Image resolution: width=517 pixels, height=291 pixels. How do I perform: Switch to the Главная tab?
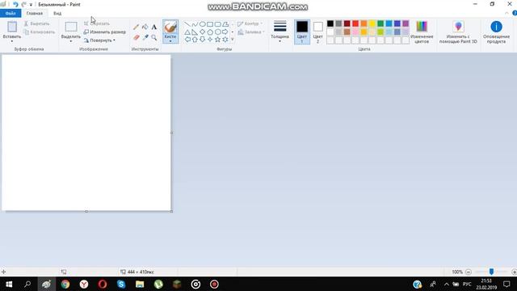coord(35,13)
